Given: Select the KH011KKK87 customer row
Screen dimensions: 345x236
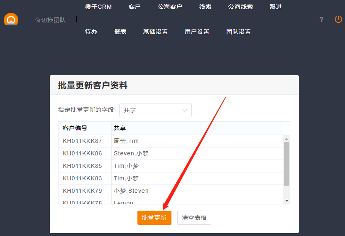Looking at the screenshot, I should (x=82, y=141).
